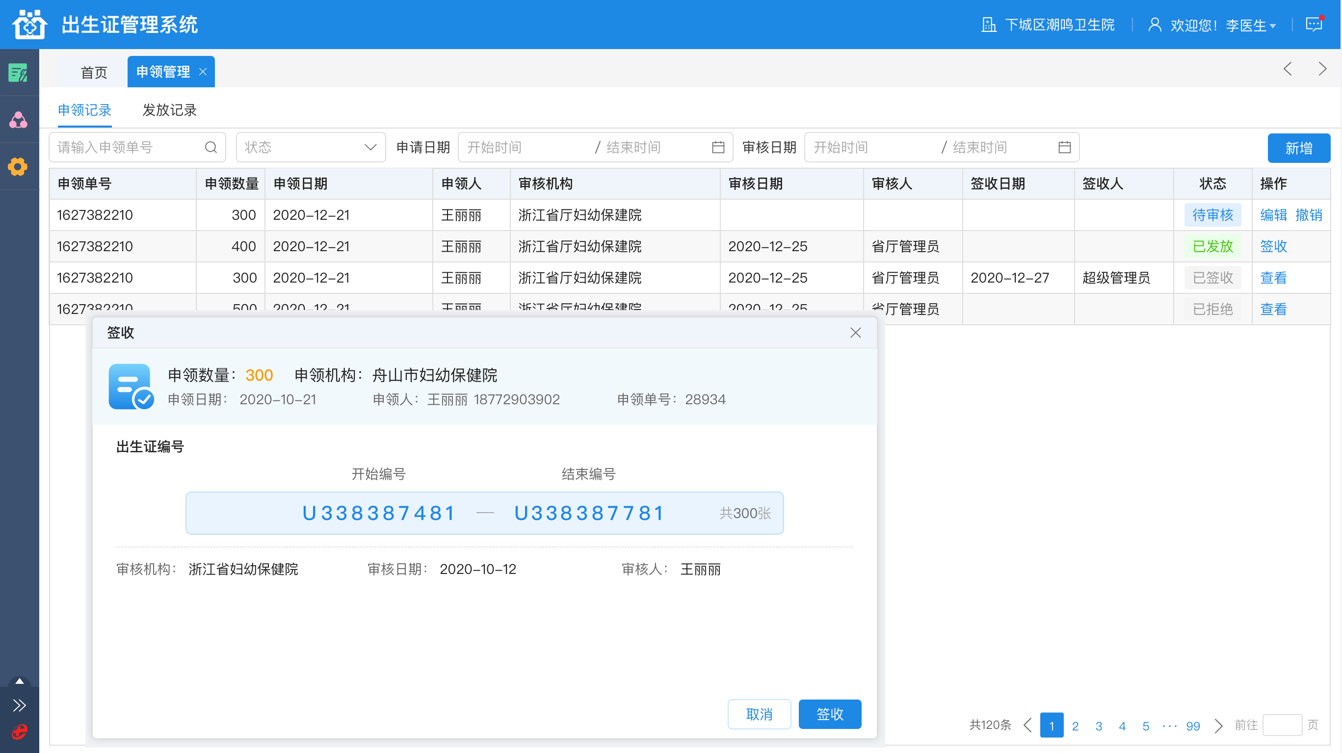Viewport: 1342px width, 753px height.
Task: Go to previous page arrow in pagination
Action: pyautogui.click(x=1027, y=725)
